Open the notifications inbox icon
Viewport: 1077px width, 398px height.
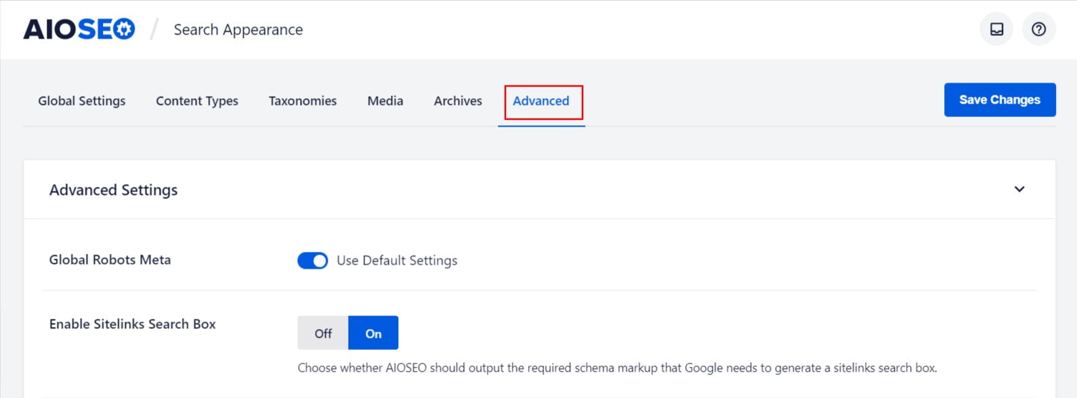pyautogui.click(x=996, y=29)
